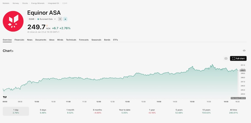Select the 1 day range

(16, 111)
